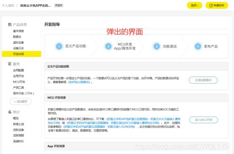Click the 统计 section heading text
This screenshot has height=154, width=234.
[16, 112]
